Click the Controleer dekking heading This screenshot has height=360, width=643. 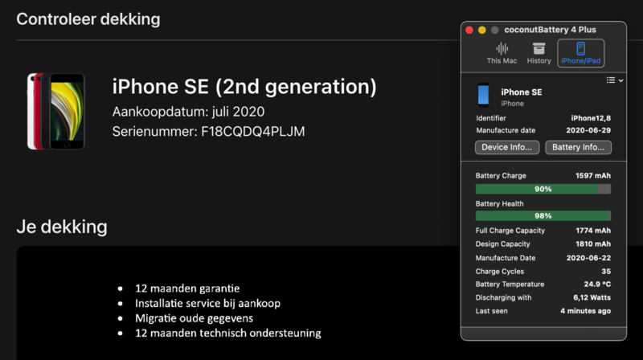88,19
